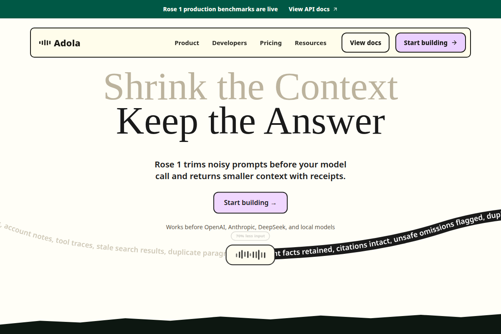The image size is (501, 334).
Task: Click the View docs button
Action: (x=365, y=43)
